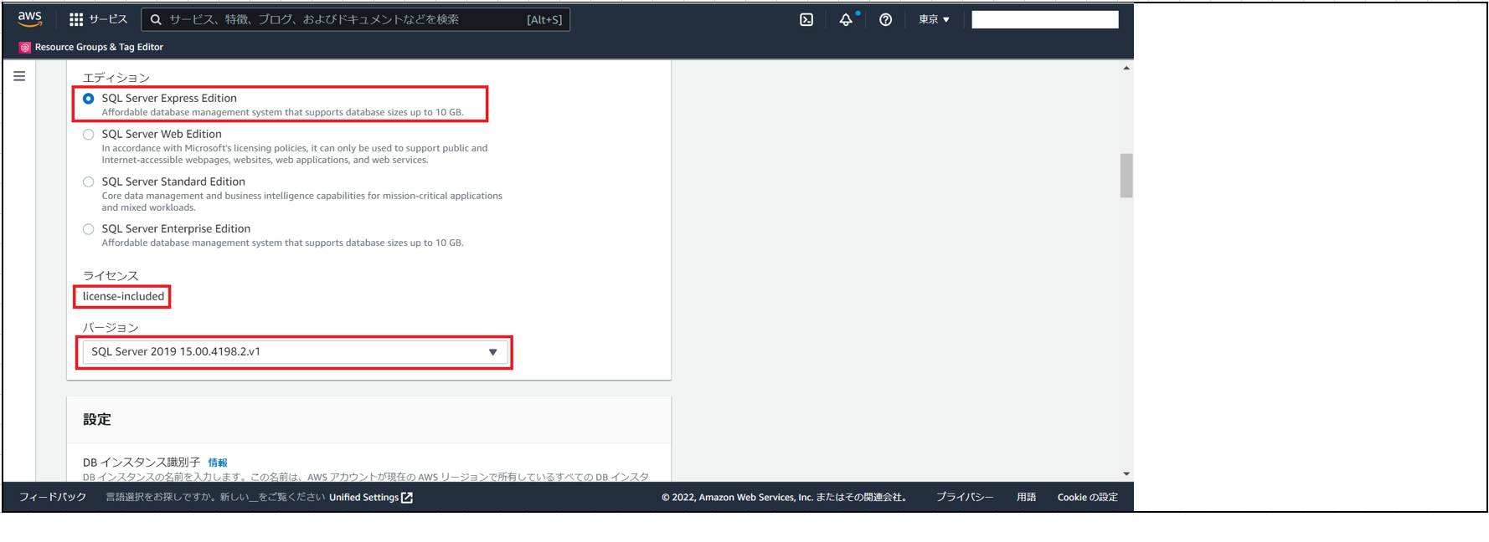Image resolution: width=1489 pixels, height=542 pixels.
Task: Open the 東京 region selector
Action: [934, 19]
